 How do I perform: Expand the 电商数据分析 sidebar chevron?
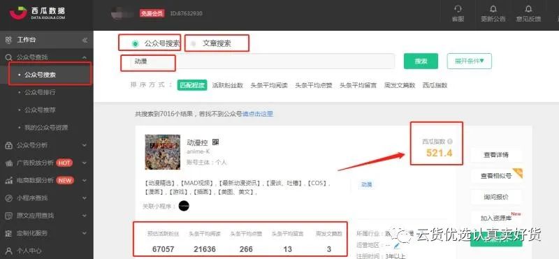[x=85, y=181]
